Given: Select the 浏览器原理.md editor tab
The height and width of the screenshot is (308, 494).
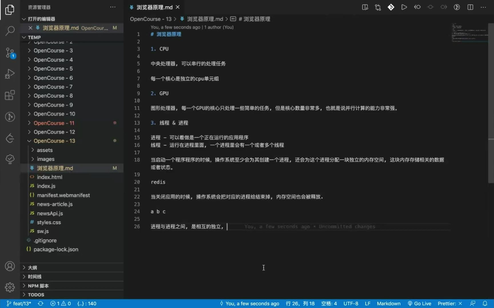Looking at the screenshot, I should point(154,7).
